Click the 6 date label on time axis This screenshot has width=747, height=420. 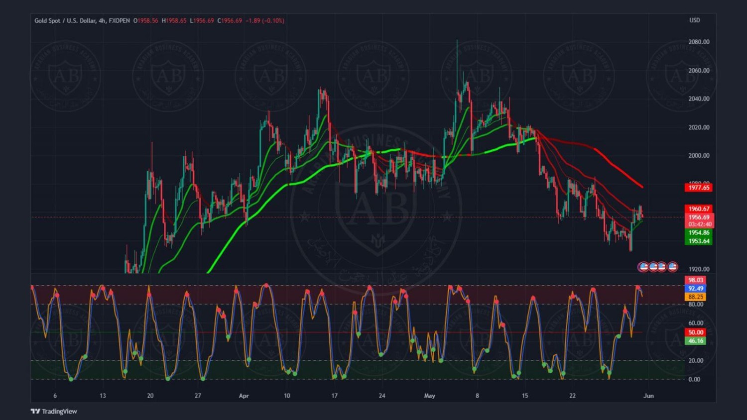point(55,396)
